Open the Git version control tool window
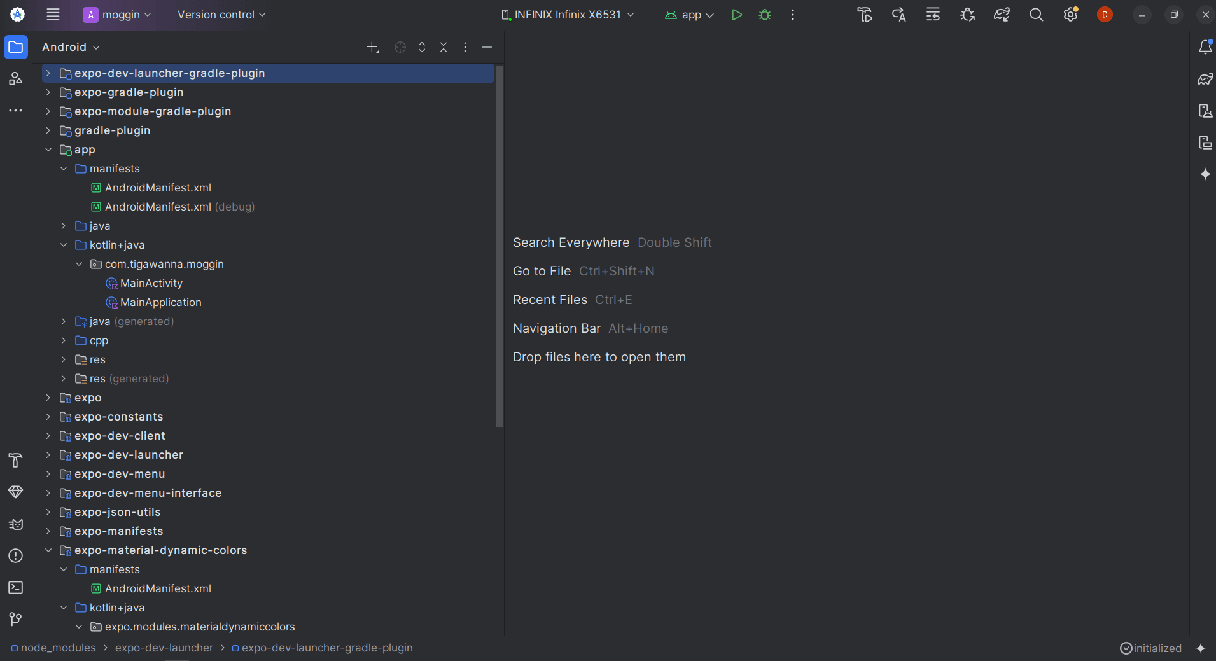Viewport: 1216px width, 661px height. 16,619
